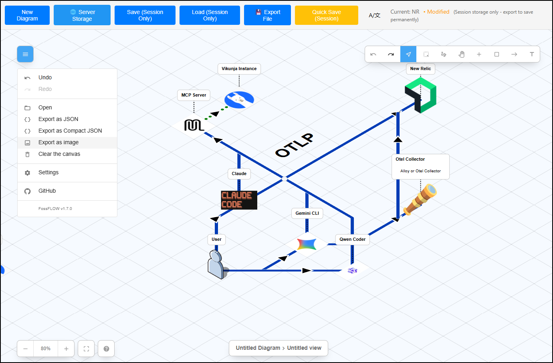
Task: Toggle the language switcher A/文
Action: (374, 15)
